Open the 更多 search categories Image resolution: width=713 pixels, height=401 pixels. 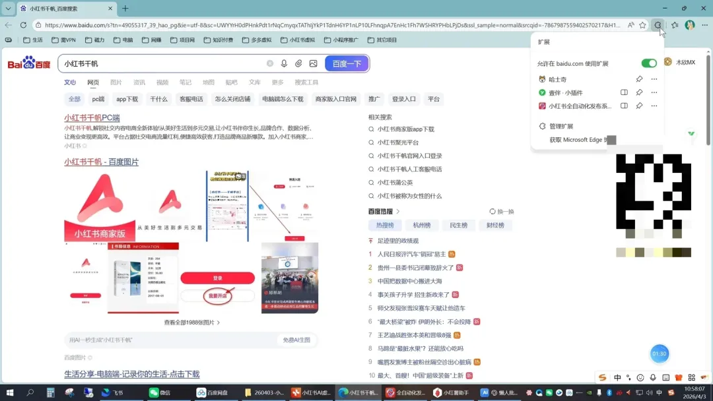(x=277, y=82)
